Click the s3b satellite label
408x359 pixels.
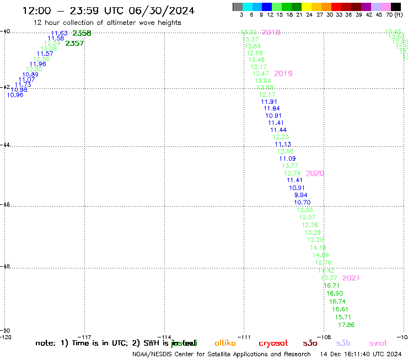point(343,343)
